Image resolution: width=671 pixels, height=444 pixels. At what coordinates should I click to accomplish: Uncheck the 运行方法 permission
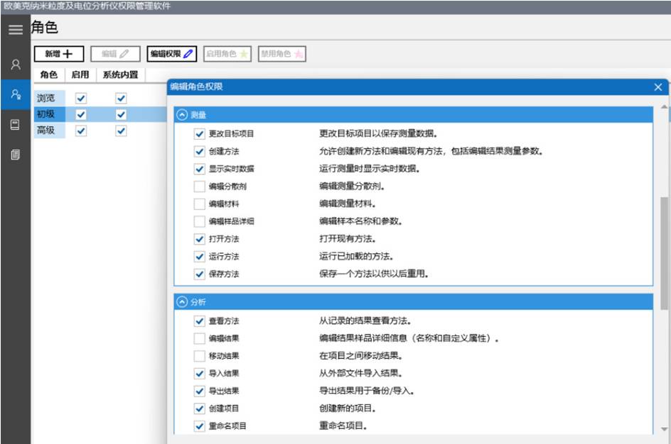pyautogui.click(x=200, y=256)
